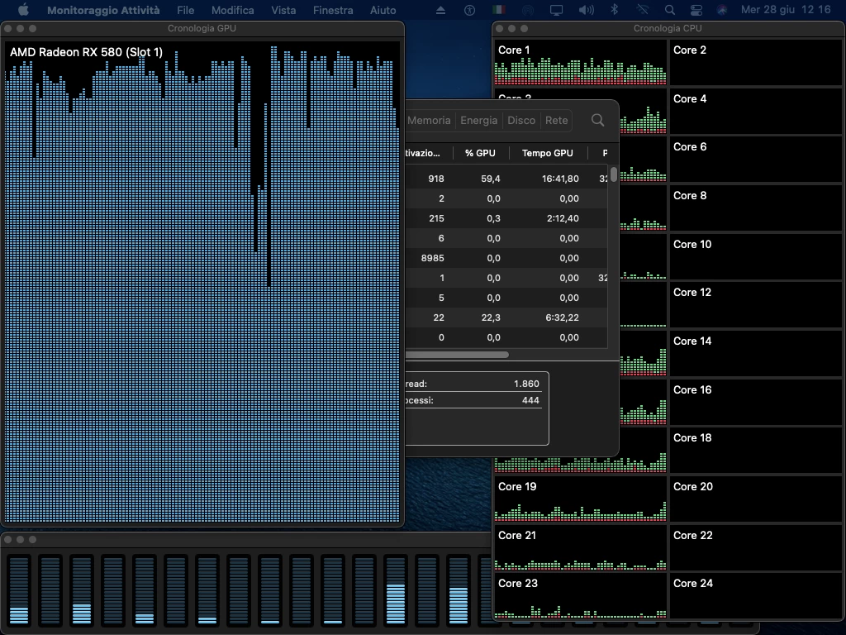Viewport: 846px width, 635px height.
Task: Click the thread count value 1.860
Action: (526, 384)
